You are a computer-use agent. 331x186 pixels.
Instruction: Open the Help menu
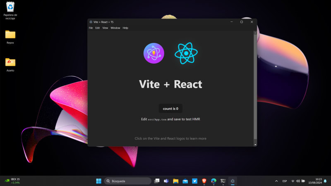tap(125, 28)
